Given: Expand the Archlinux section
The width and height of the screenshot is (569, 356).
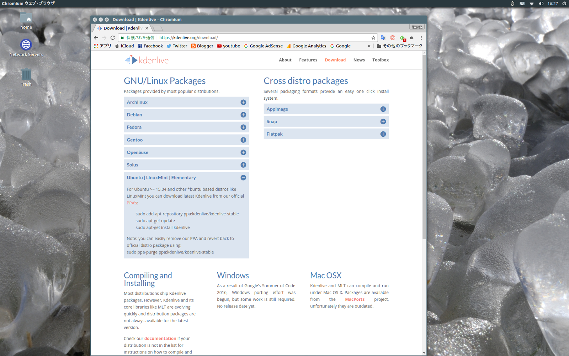Looking at the screenshot, I should click(x=186, y=102).
